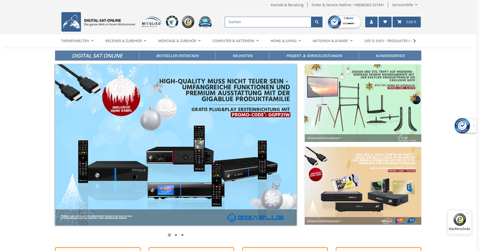Open Neuheiten tab

[243, 56]
